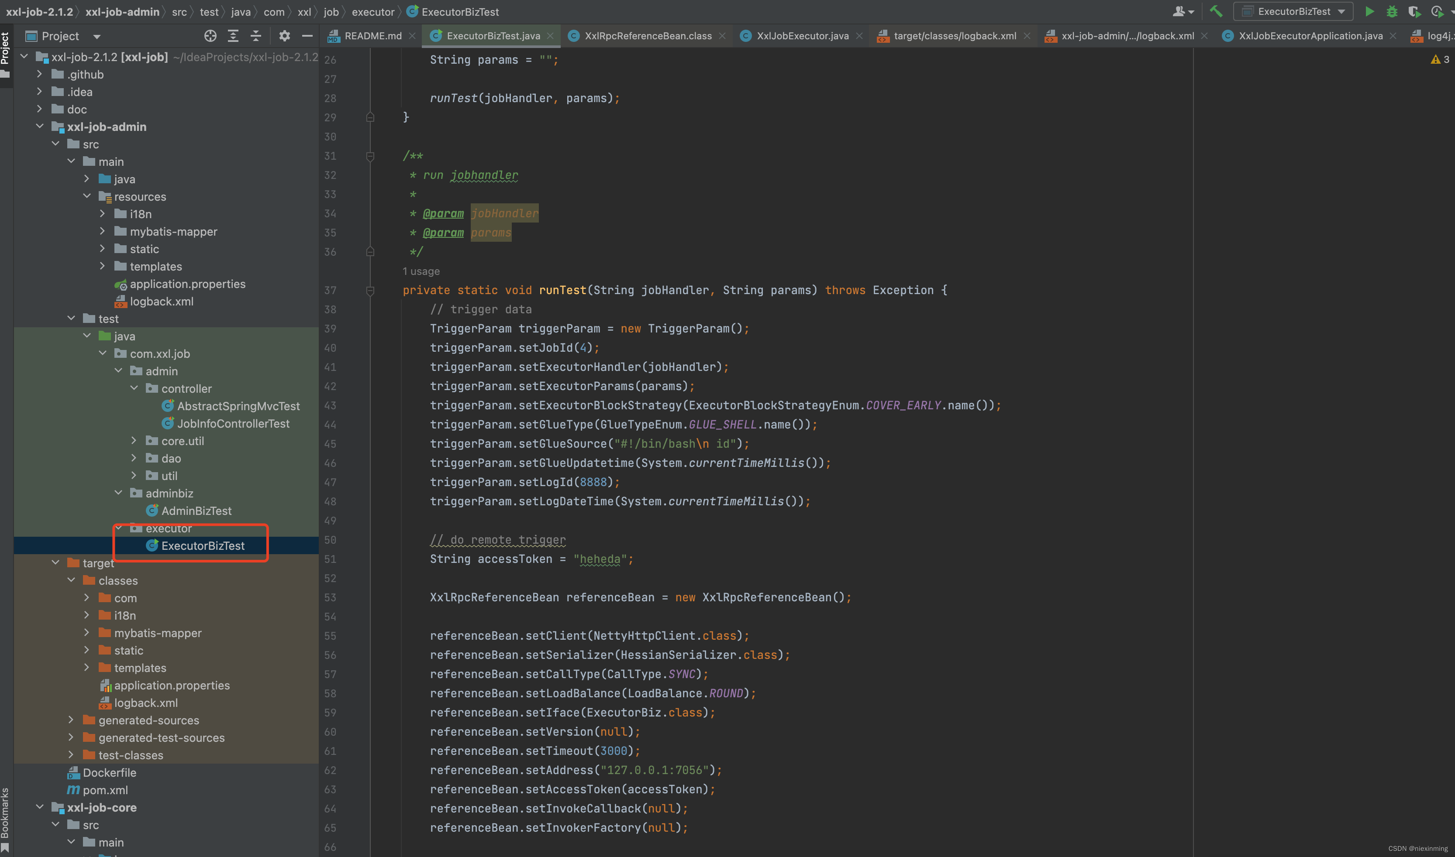Click the profiler run icon
The height and width of the screenshot is (857, 1455).
pyautogui.click(x=1437, y=11)
